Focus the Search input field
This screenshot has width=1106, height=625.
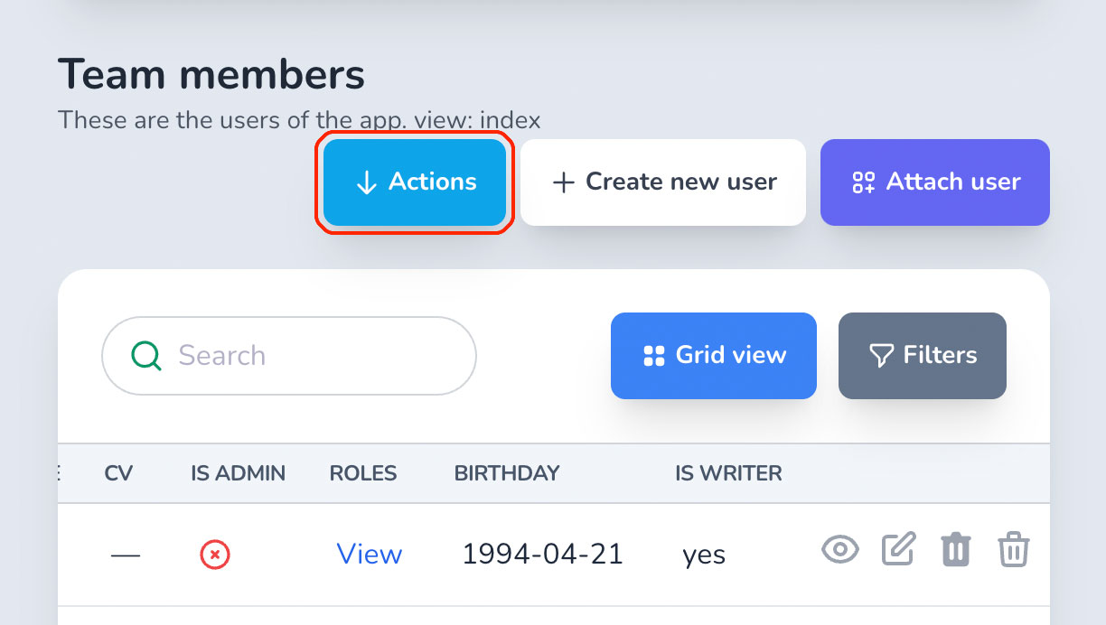[289, 356]
